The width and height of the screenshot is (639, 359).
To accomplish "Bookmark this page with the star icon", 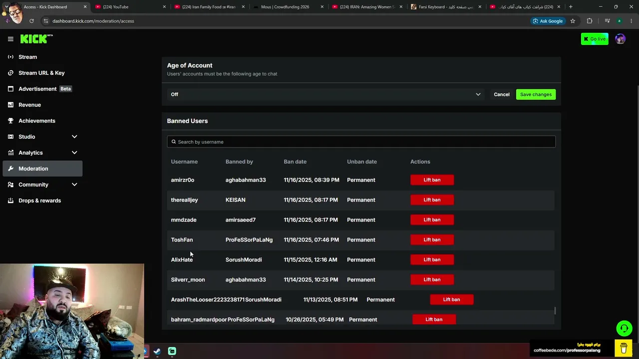I will [x=573, y=21].
